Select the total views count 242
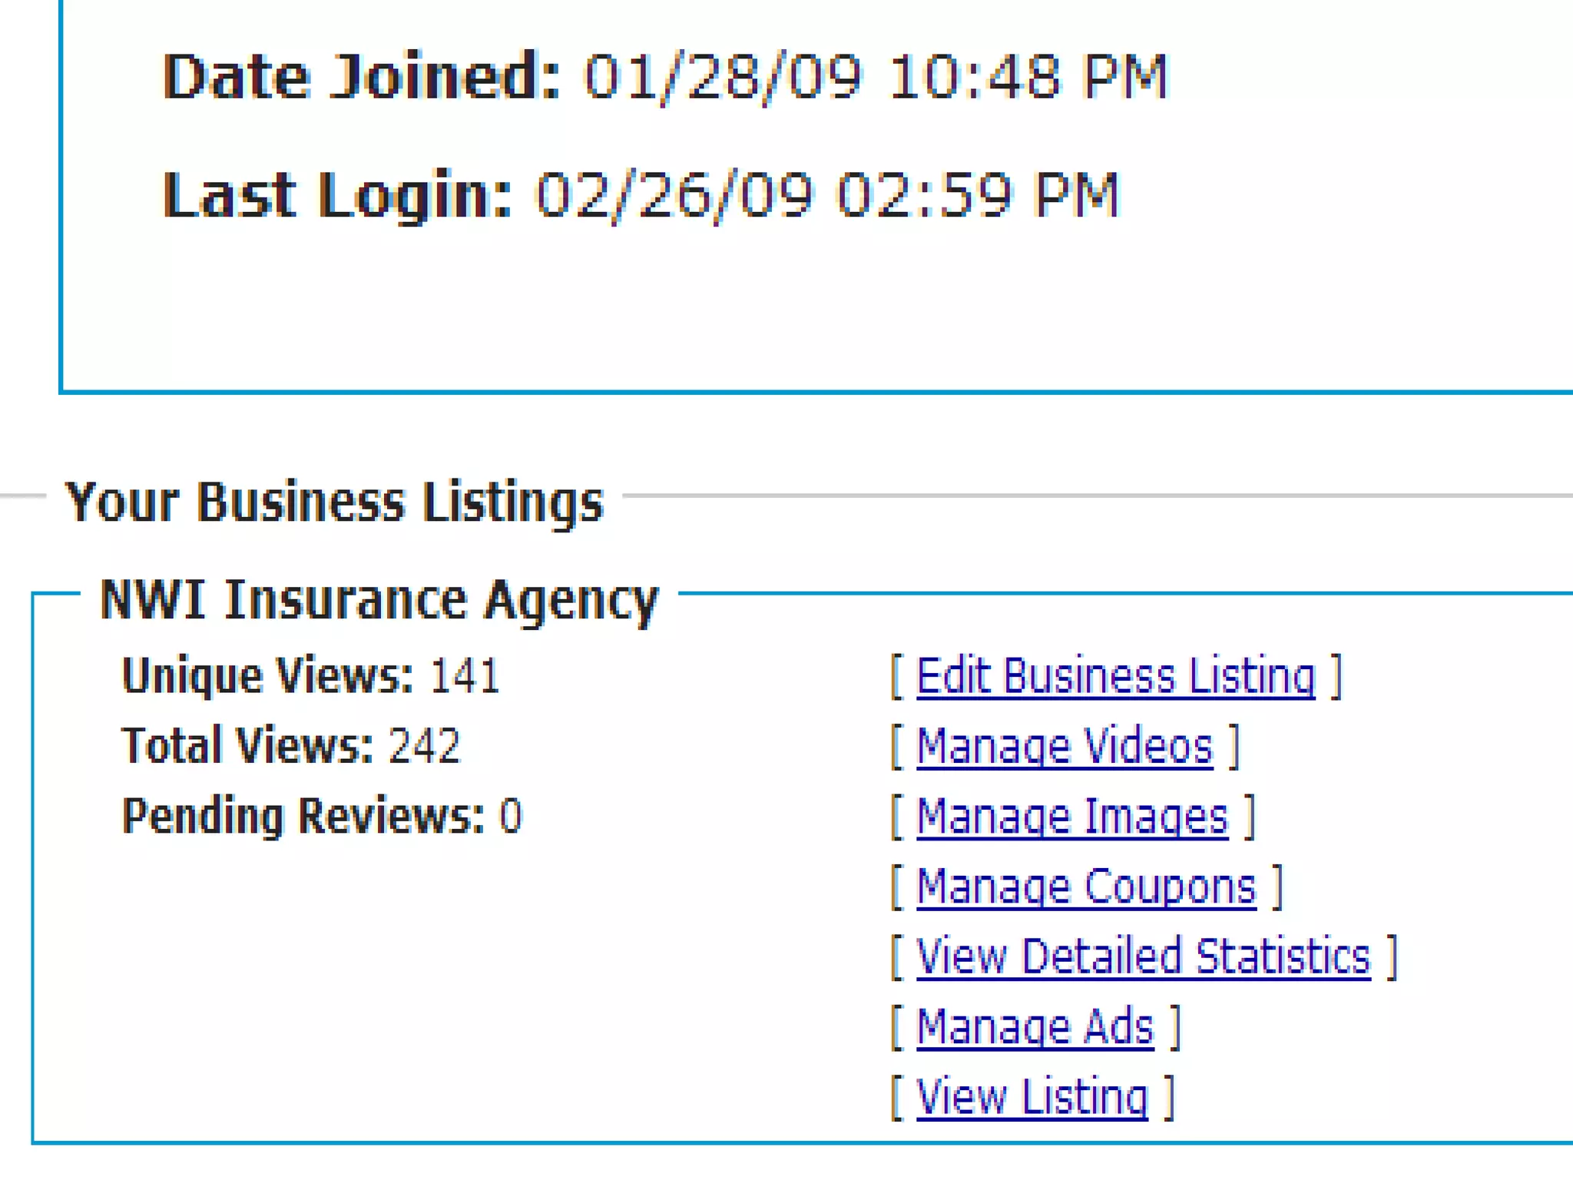Screen dimensions: 1573x1180 (x=424, y=746)
